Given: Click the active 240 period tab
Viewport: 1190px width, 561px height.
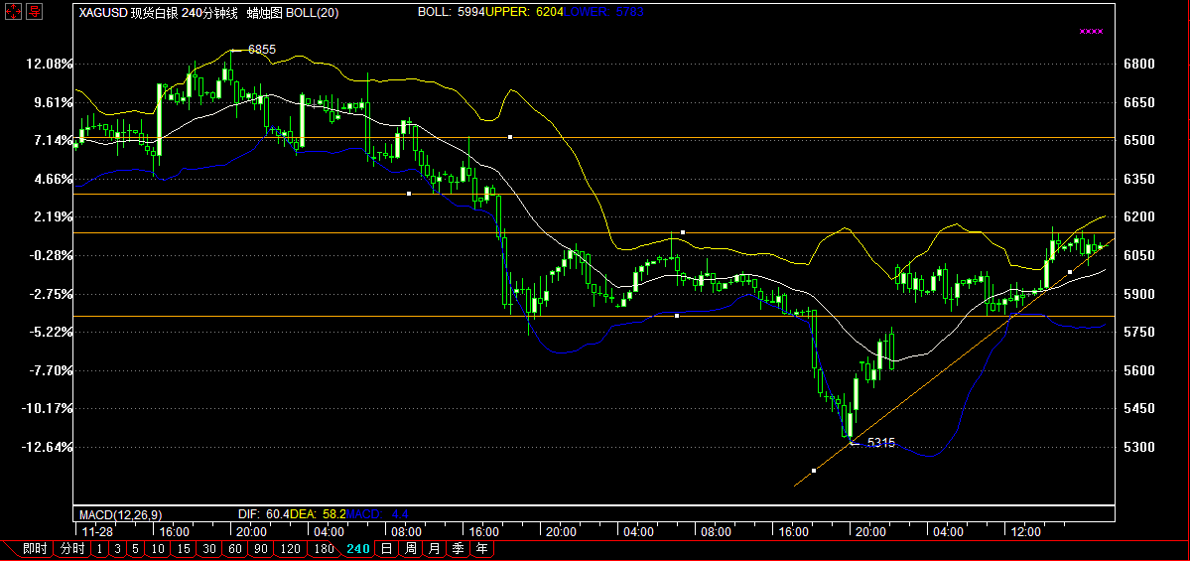Looking at the screenshot, I should (358, 548).
